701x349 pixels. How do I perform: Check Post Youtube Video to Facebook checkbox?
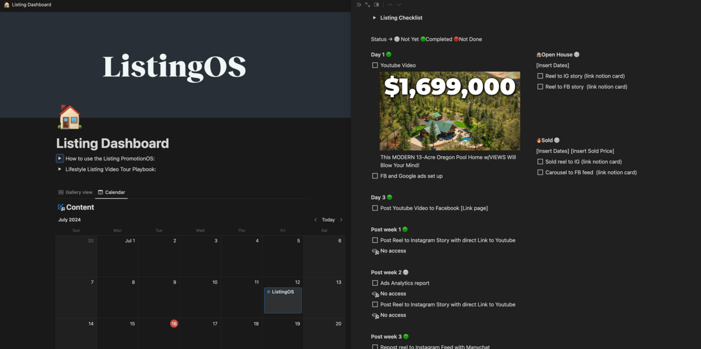tap(375, 208)
